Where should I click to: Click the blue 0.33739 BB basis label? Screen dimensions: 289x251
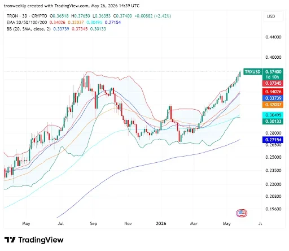[x=273, y=98]
